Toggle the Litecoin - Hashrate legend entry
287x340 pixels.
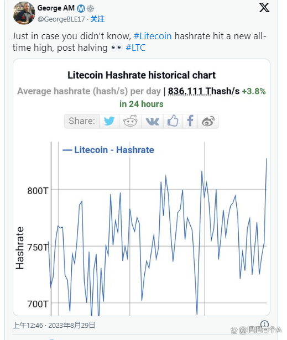[108, 150]
